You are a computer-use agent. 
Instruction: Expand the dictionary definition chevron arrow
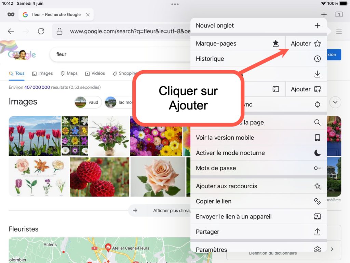point(332,249)
